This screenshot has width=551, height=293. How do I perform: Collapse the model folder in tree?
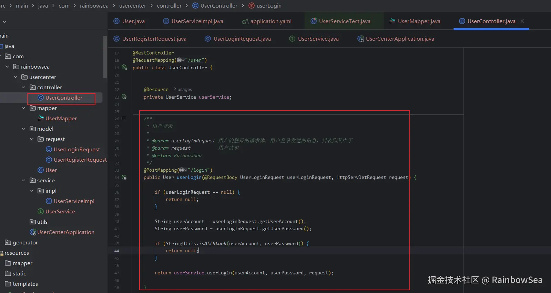coord(23,129)
